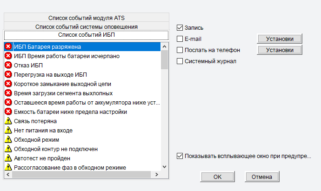This screenshot has width=321, height=191.
Task: Click red error icon beside 'ИБП Батарея разряжена'
Action: pyautogui.click(x=8, y=46)
